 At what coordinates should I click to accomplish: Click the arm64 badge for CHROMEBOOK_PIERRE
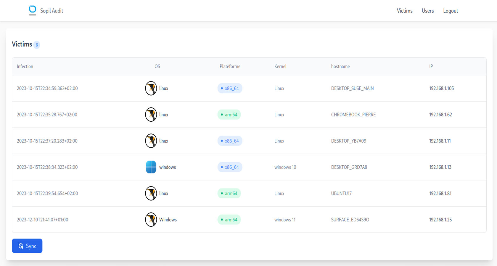pyautogui.click(x=229, y=115)
